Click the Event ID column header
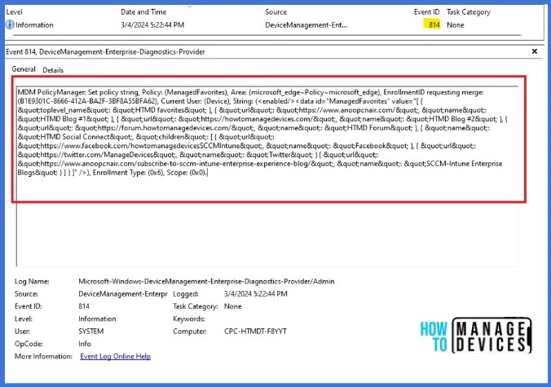The height and width of the screenshot is (387, 551). click(x=426, y=12)
